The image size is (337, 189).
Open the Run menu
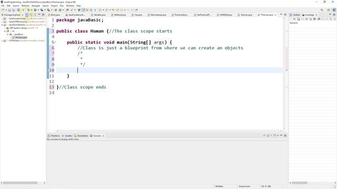(62, 6)
